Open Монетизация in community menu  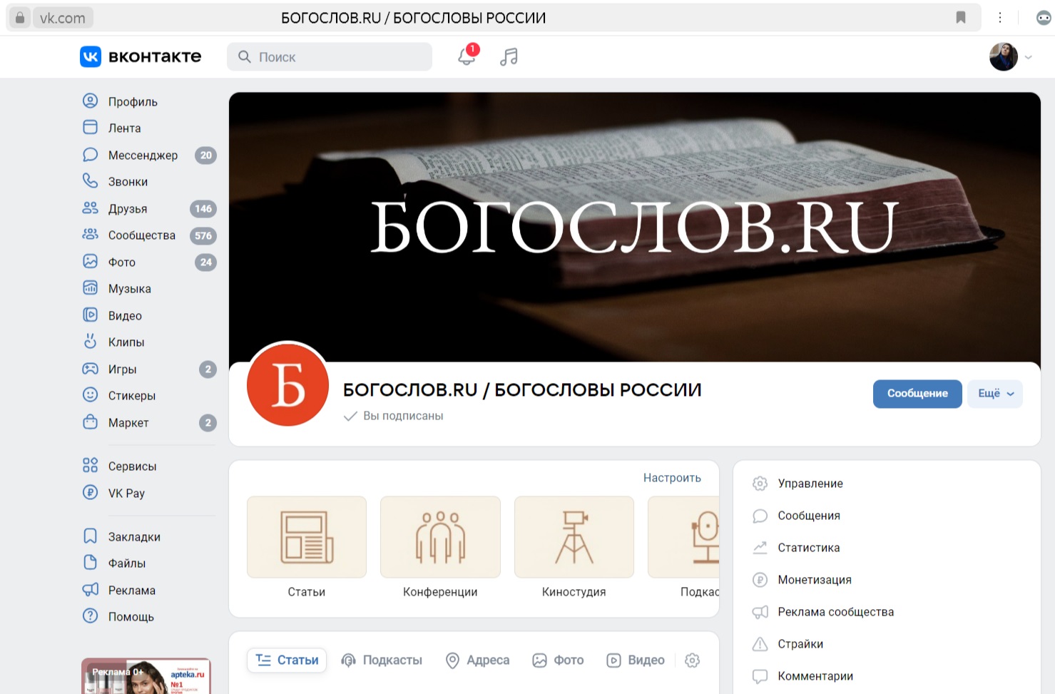815,580
